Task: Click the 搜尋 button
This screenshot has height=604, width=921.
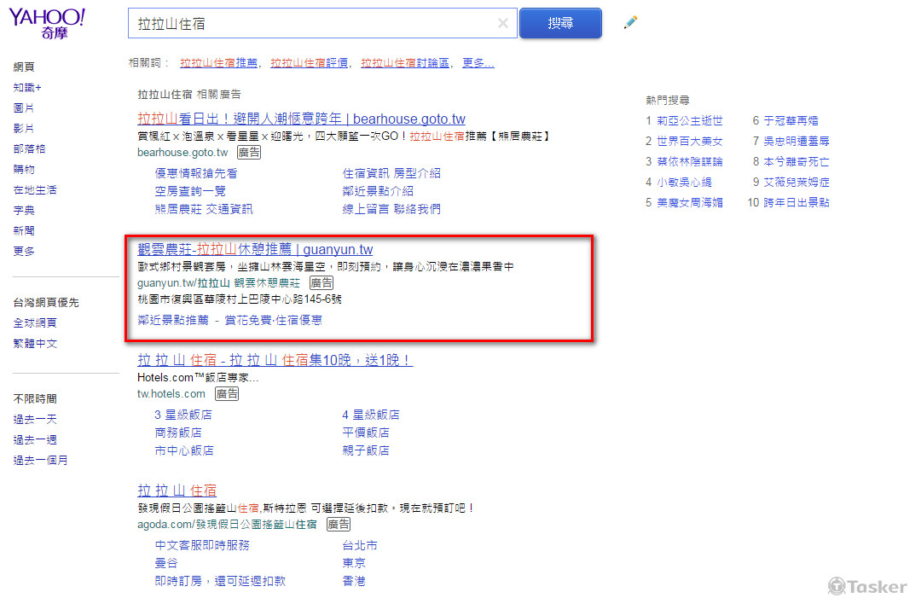Action: [x=560, y=23]
